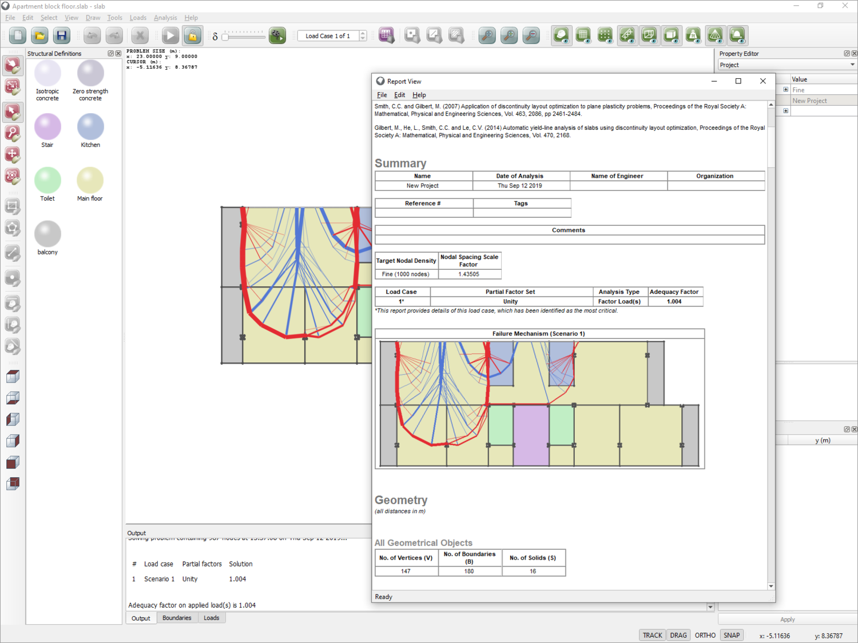Screen dimensions: 858x643
Task: Switch to the Boundaries tab
Action: [177, 618]
